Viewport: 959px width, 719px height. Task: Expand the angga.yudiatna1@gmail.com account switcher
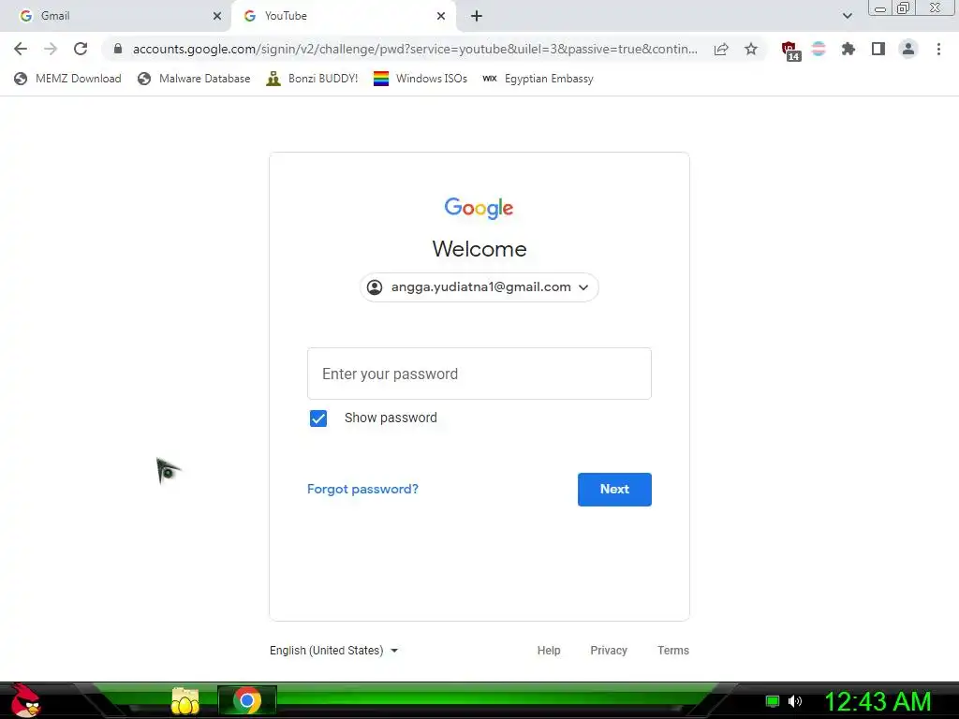pyautogui.click(x=479, y=287)
